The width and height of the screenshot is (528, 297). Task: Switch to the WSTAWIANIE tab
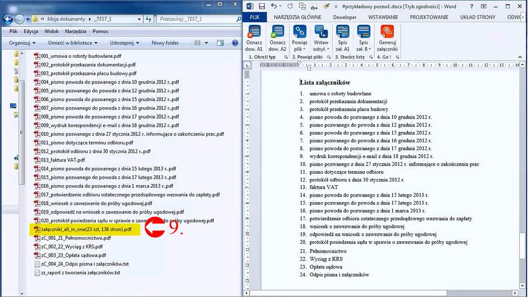coord(383,17)
